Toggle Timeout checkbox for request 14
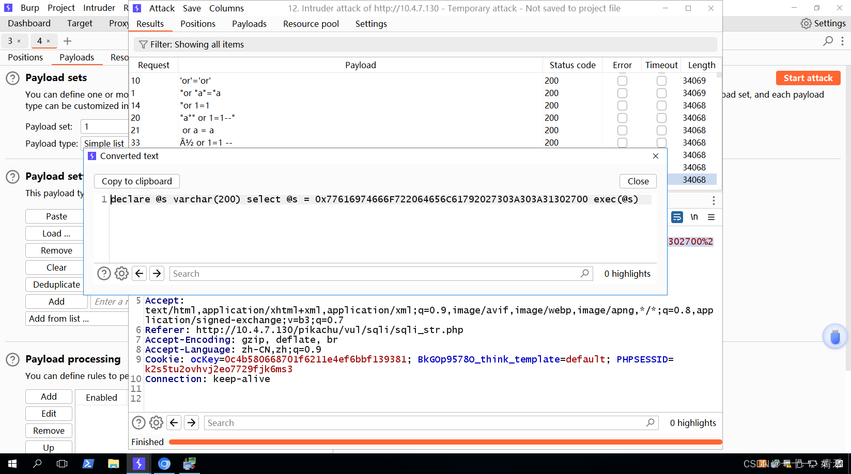The height and width of the screenshot is (474, 851). tap(661, 105)
